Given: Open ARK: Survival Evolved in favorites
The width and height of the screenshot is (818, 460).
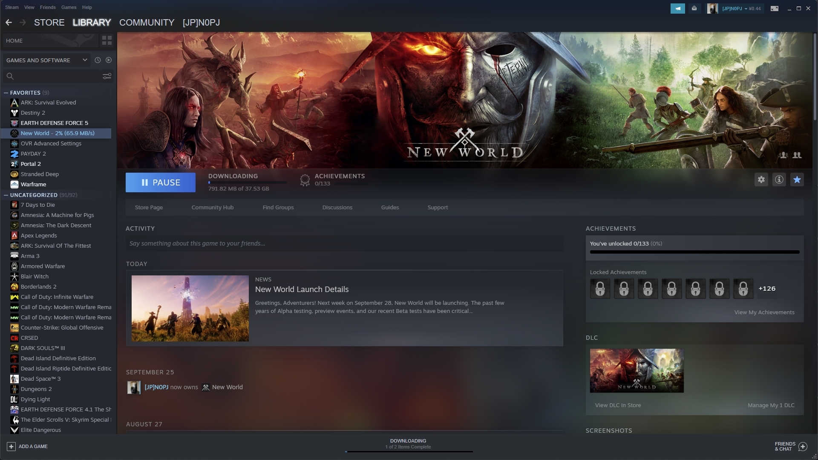Looking at the screenshot, I should [48, 102].
